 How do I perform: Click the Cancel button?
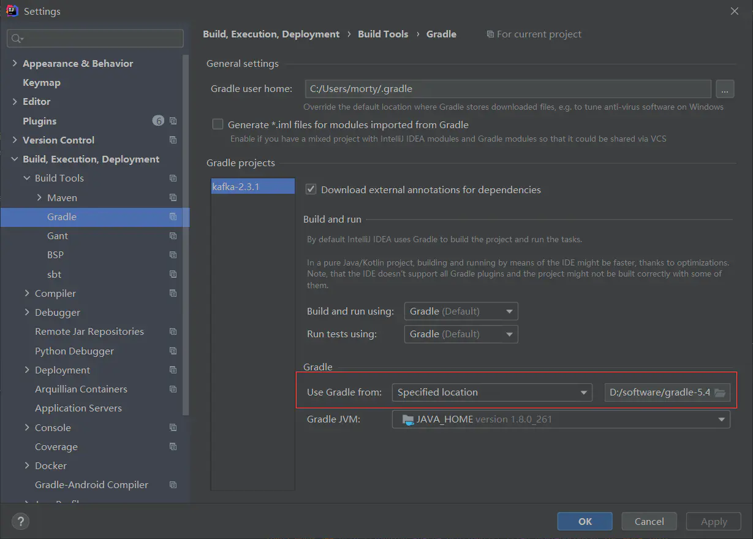(x=649, y=522)
